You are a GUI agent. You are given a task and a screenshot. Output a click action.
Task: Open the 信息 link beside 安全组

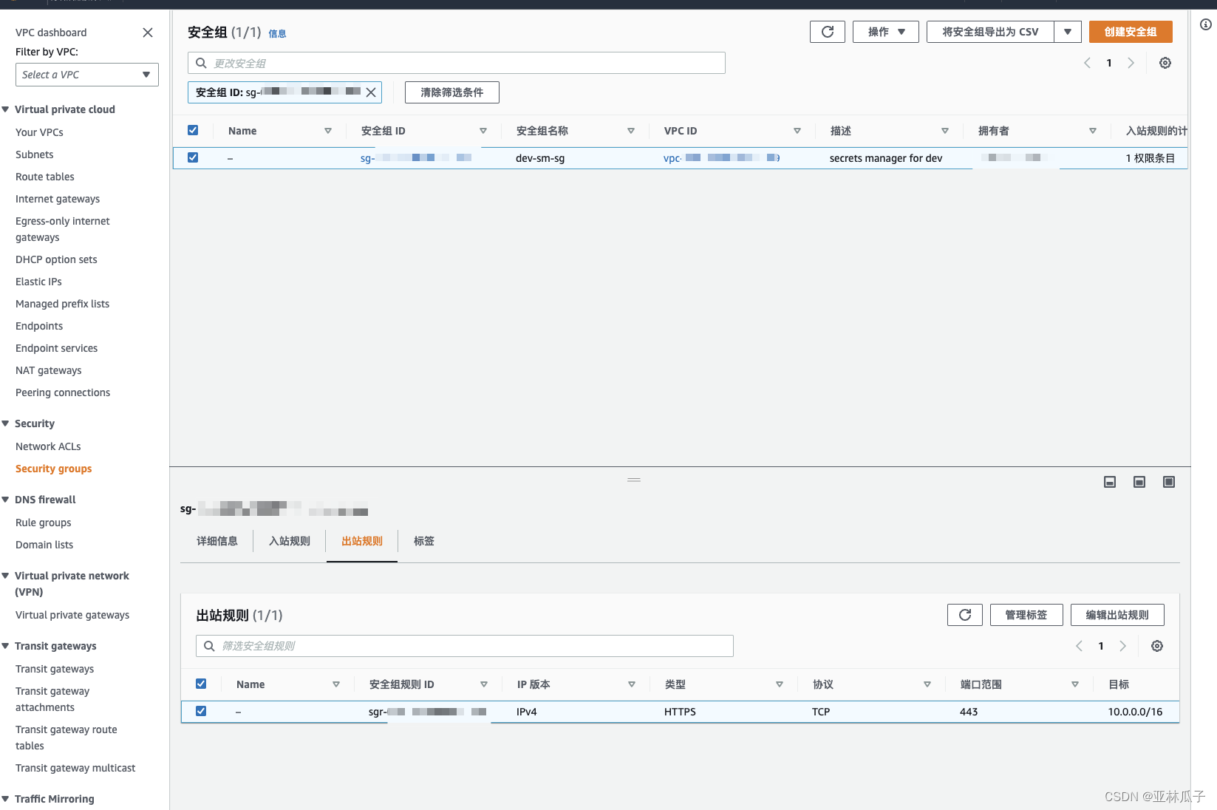277,33
